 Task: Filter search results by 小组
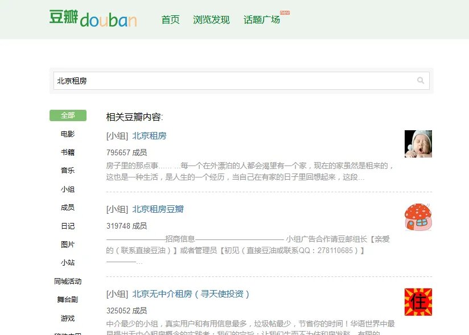(68, 189)
